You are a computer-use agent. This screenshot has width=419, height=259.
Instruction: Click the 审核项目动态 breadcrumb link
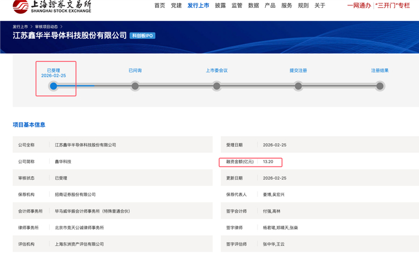tap(47, 27)
